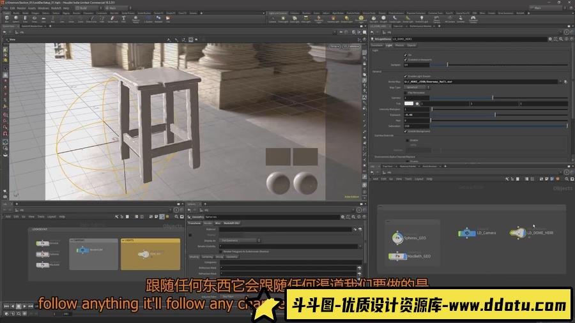The image size is (575, 323).
Task: Toggle the light On checkbox
Action: [x=405, y=55]
